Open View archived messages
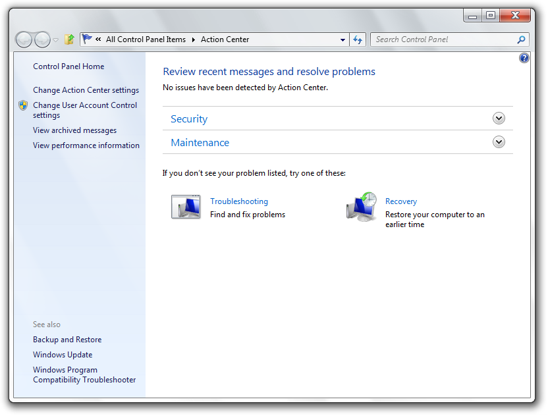The image size is (548, 416). (75, 130)
